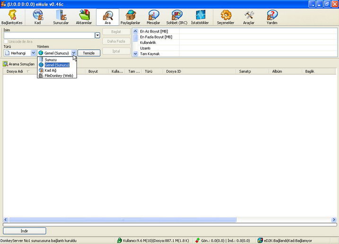The image size is (339, 244).
Task: Click the Tam Kaynak filter row
Action: [x=237, y=54]
